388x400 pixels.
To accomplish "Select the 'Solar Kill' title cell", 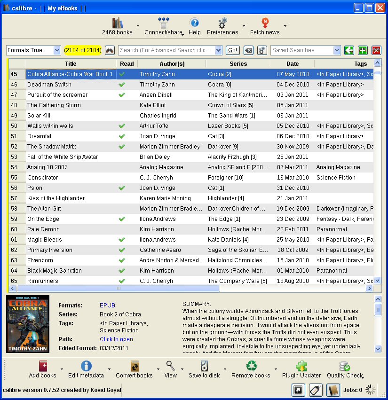I will point(71,116).
